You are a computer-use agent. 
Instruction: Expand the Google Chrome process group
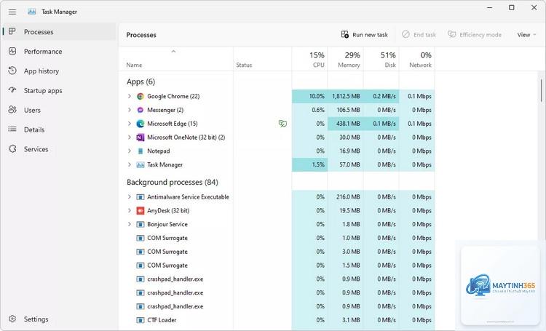click(x=129, y=96)
